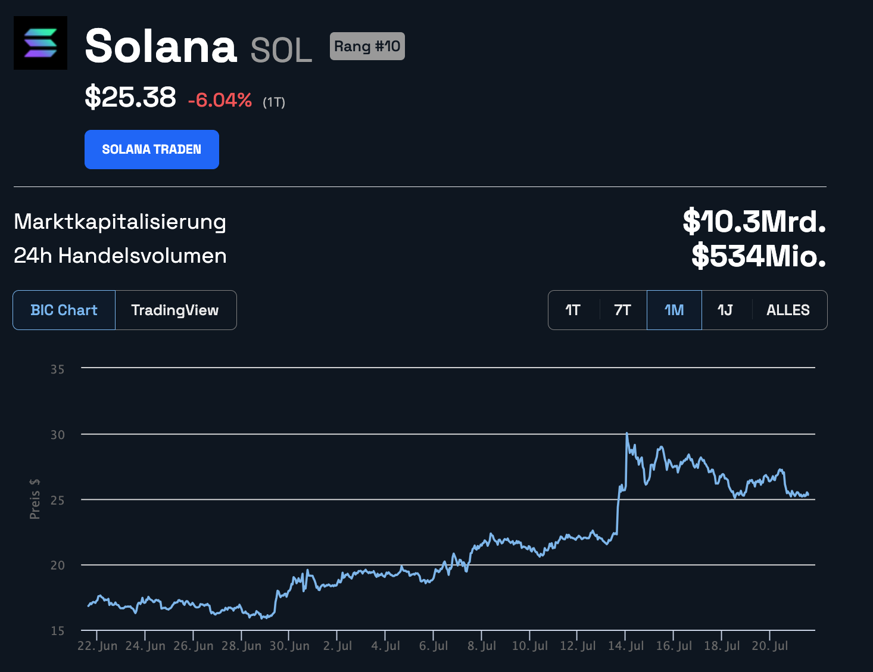Image resolution: width=873 pixels, height=672 pixels.
Task: Switch to the BIC Chart tab
Action: pos(64,310)
